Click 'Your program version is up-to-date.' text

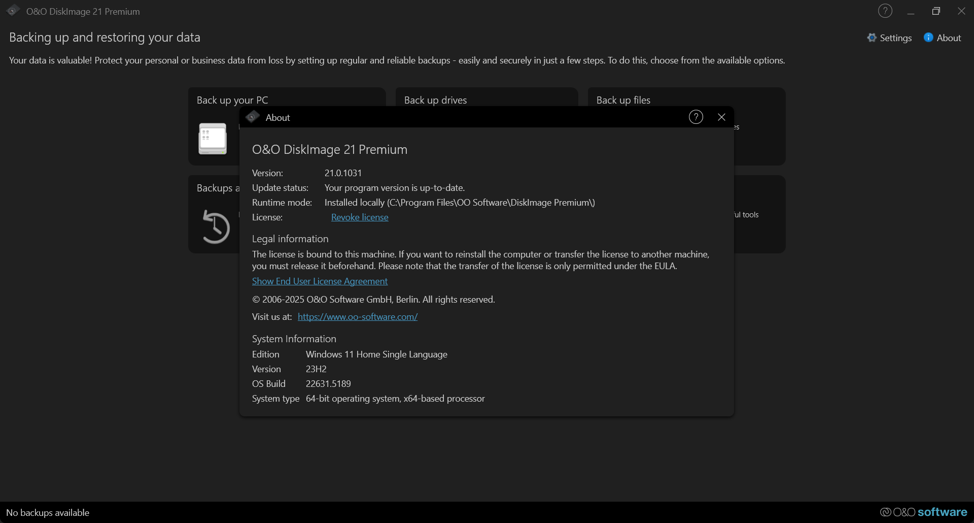(x=395, y=187)
